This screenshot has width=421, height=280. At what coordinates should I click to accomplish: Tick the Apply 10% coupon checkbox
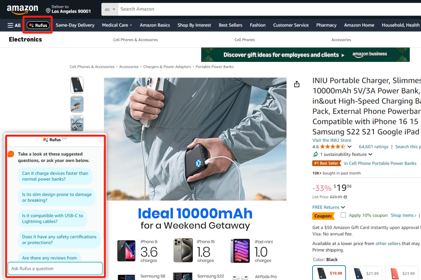[x=343, y=215]
